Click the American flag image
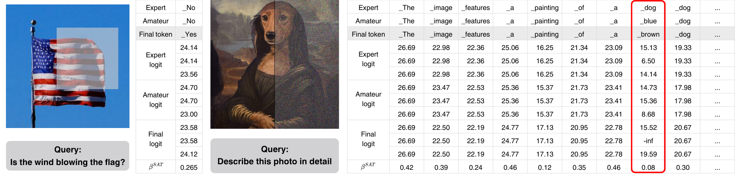The image size is (735, 175). pyautogui.click(x=68, y=66)
